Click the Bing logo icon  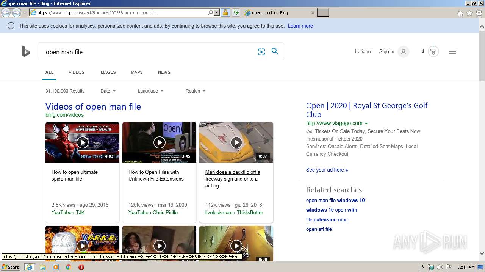coord(26,51)
